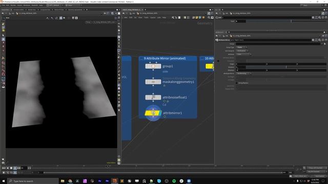Viewport: 328px width, 184px height.
Task: Click the wrench tool icon in network toolbar
Action: coord(173,17)
